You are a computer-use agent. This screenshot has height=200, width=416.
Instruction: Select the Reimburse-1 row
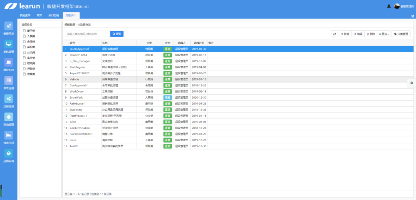pos(238,104)
